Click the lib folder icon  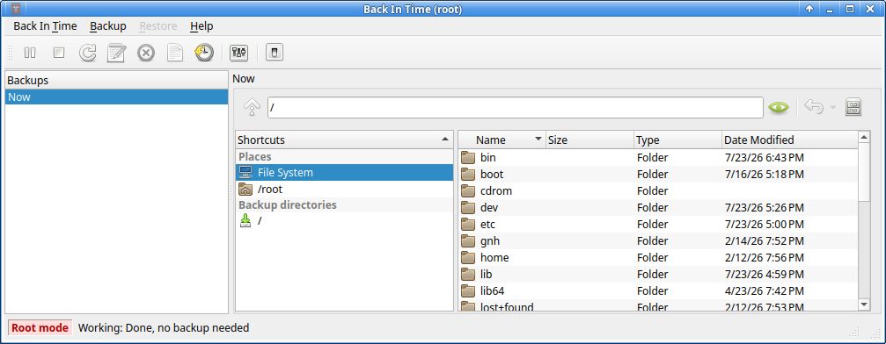tap(468, 274)
